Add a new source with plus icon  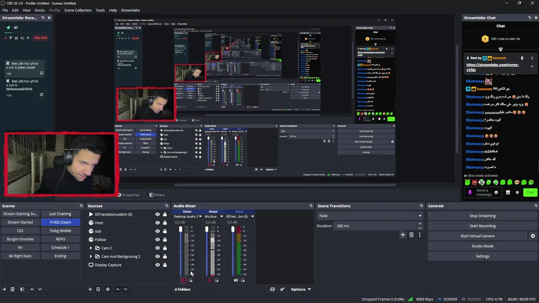point(90,289)
